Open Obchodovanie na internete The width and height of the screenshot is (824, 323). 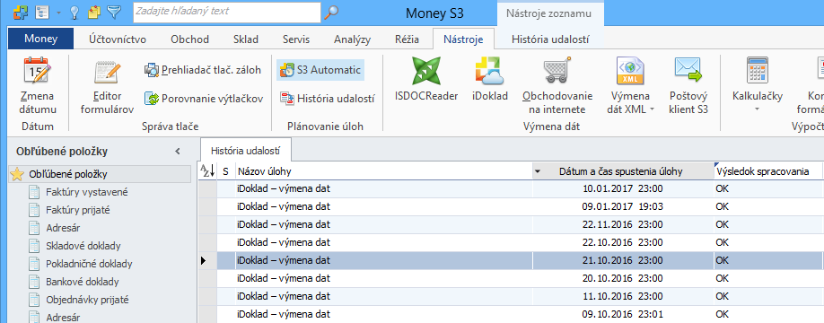[557, 86]
